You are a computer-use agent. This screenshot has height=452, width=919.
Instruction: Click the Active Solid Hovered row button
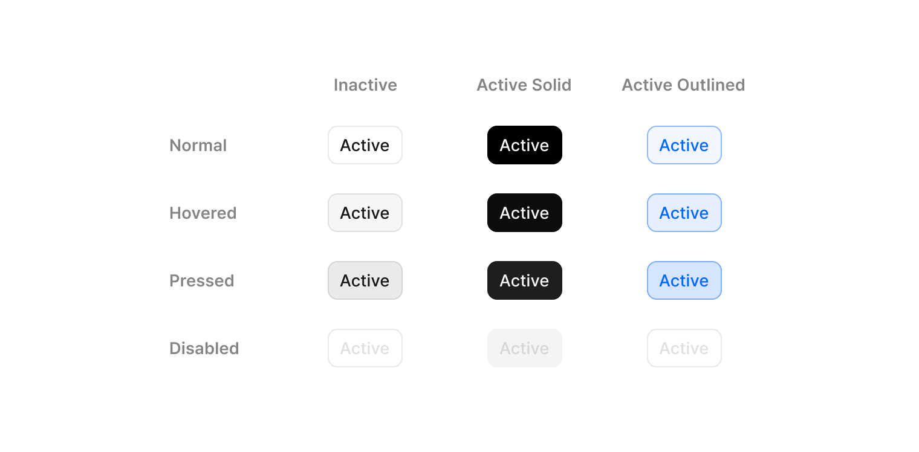click(x=524, y=213)
